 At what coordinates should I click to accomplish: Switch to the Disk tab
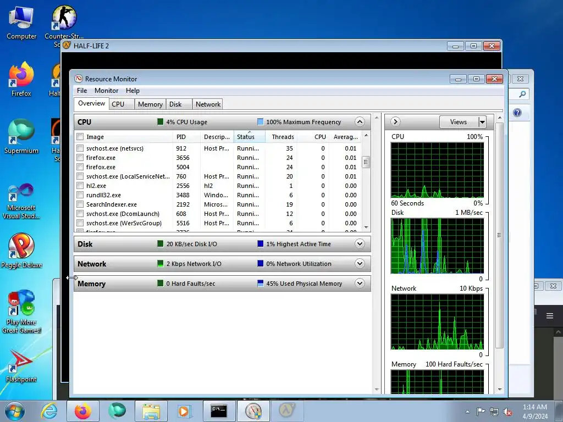(179, 104)
